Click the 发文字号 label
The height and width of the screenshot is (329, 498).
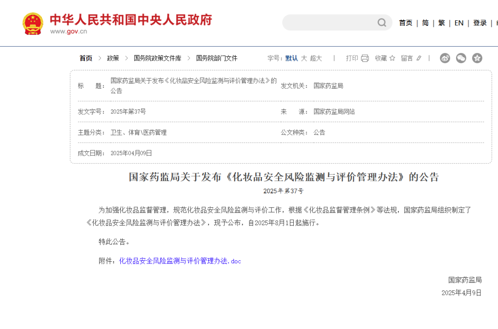91,112
